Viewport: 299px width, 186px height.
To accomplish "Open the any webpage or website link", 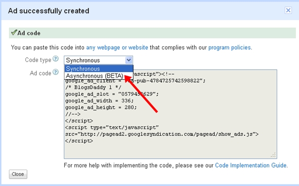I will [x=117, y=47].
